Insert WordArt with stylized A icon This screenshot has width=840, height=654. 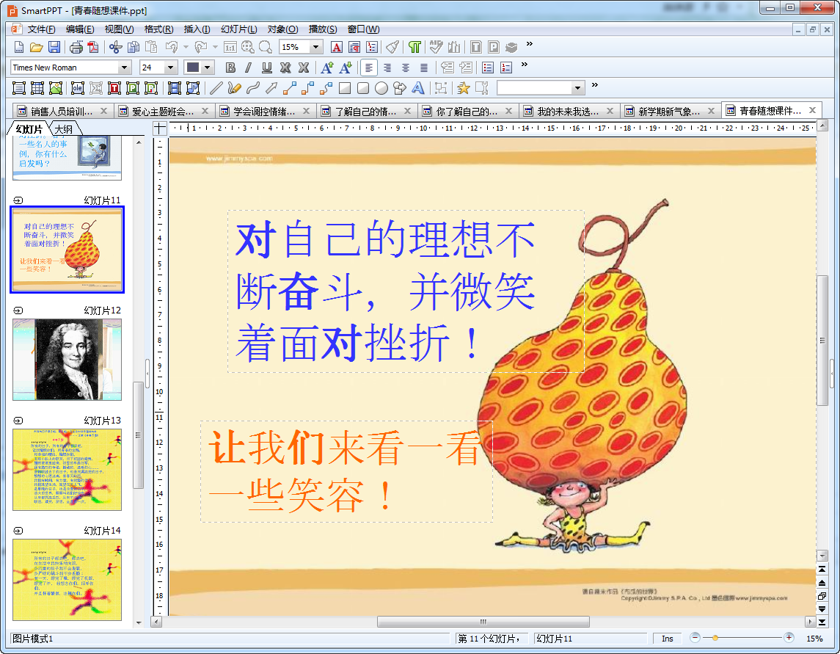418,88
